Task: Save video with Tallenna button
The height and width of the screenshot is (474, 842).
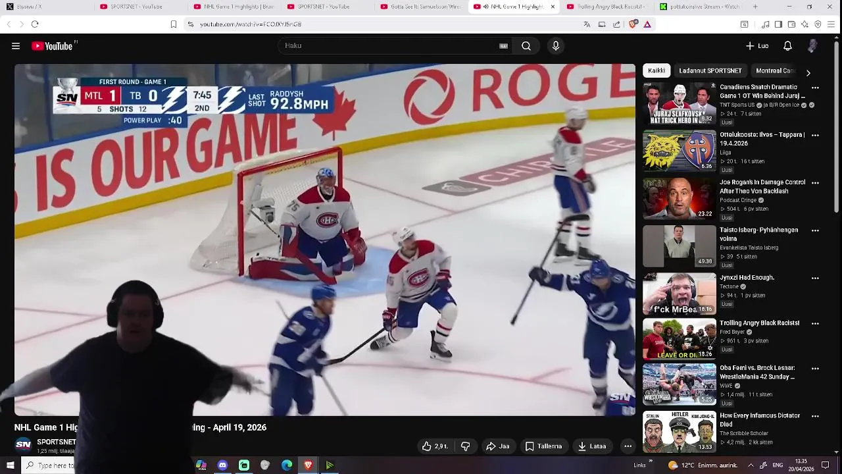Action: click(x=543, y=446)
